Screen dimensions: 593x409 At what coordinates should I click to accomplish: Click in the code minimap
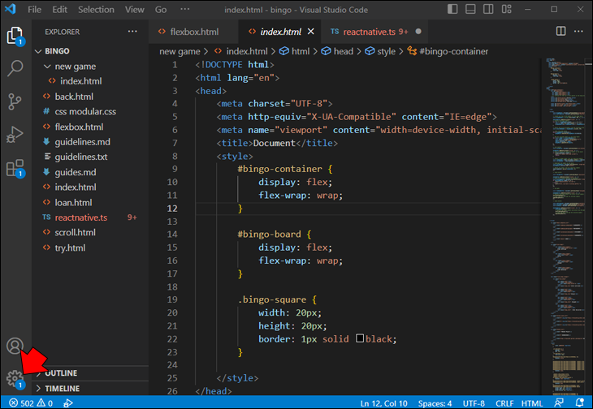point(565,226)
